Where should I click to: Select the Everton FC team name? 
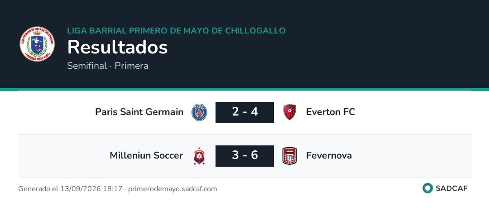(331, 112)
